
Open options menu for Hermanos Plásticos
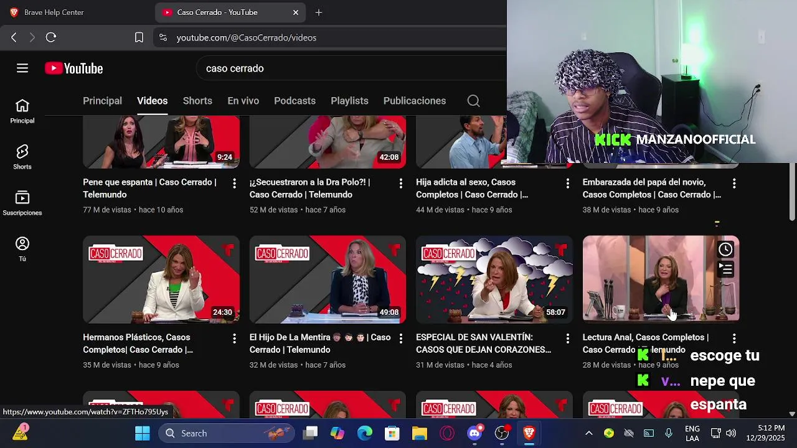(x=234, y=338)
